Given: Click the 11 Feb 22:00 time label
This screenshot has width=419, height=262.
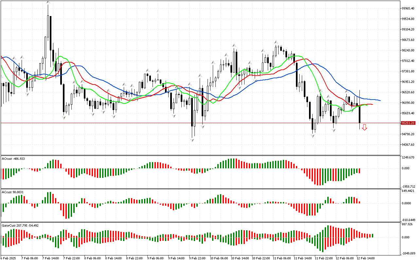Looking at the screenshot, I should [x=323, y=258].
